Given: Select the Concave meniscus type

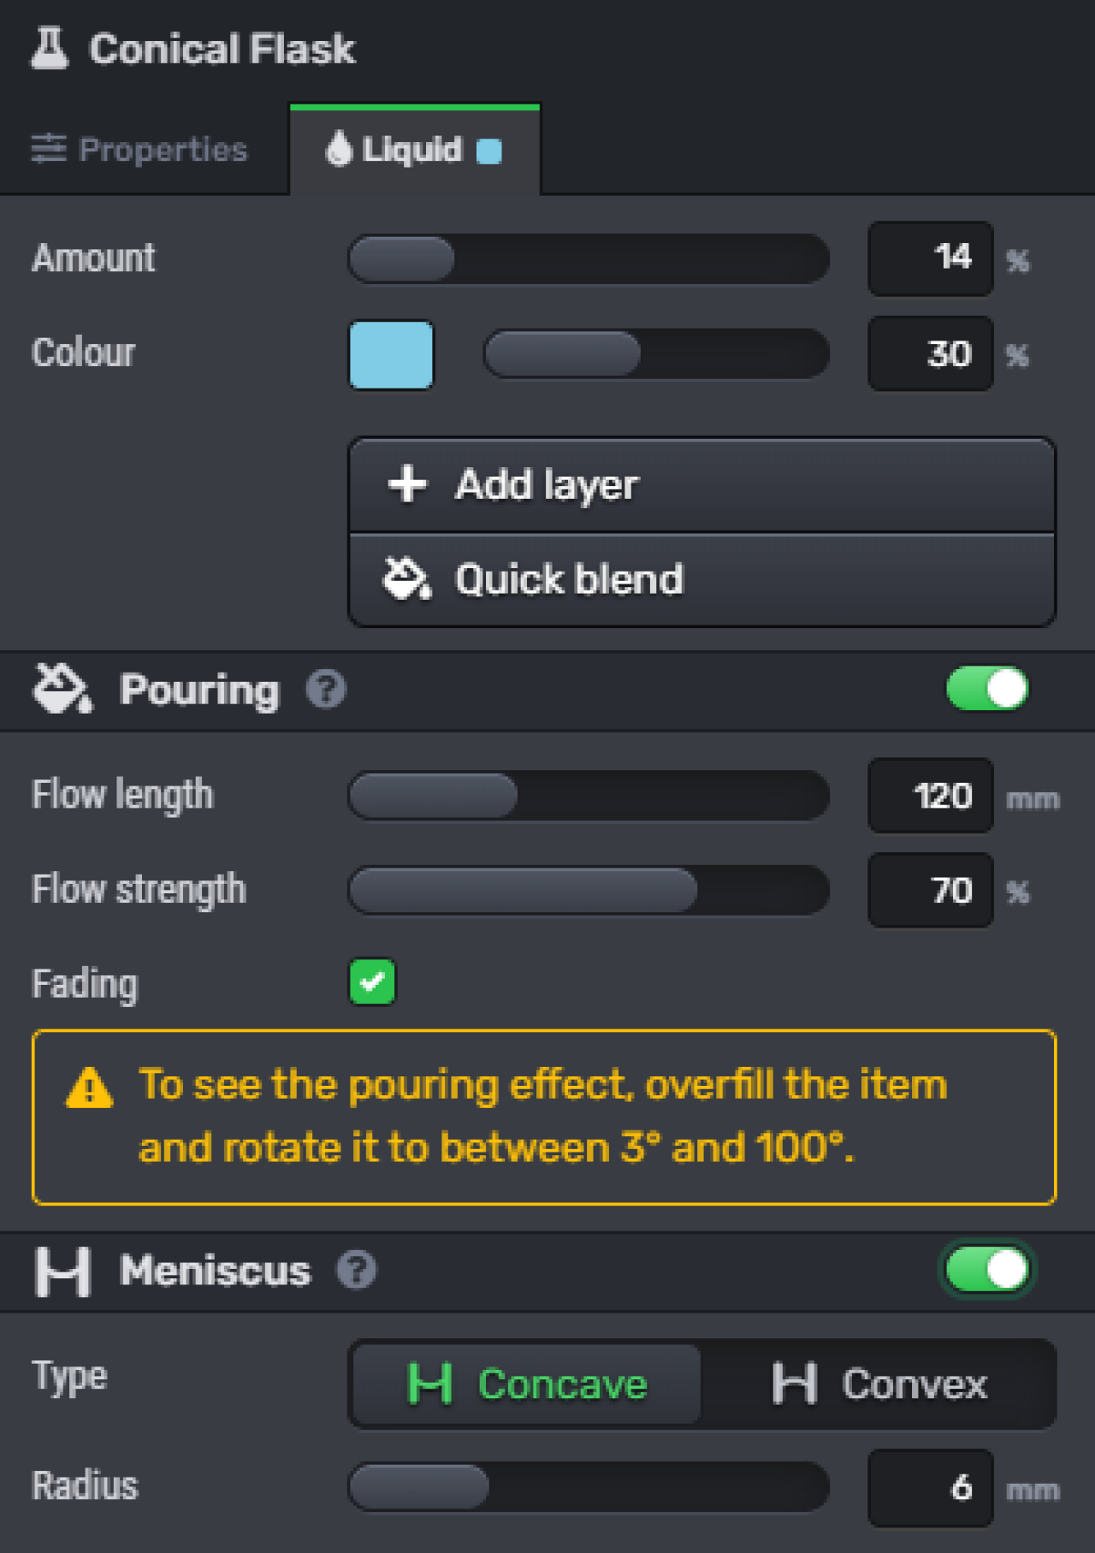Looking at the screenshot, I should [527, 1384].
